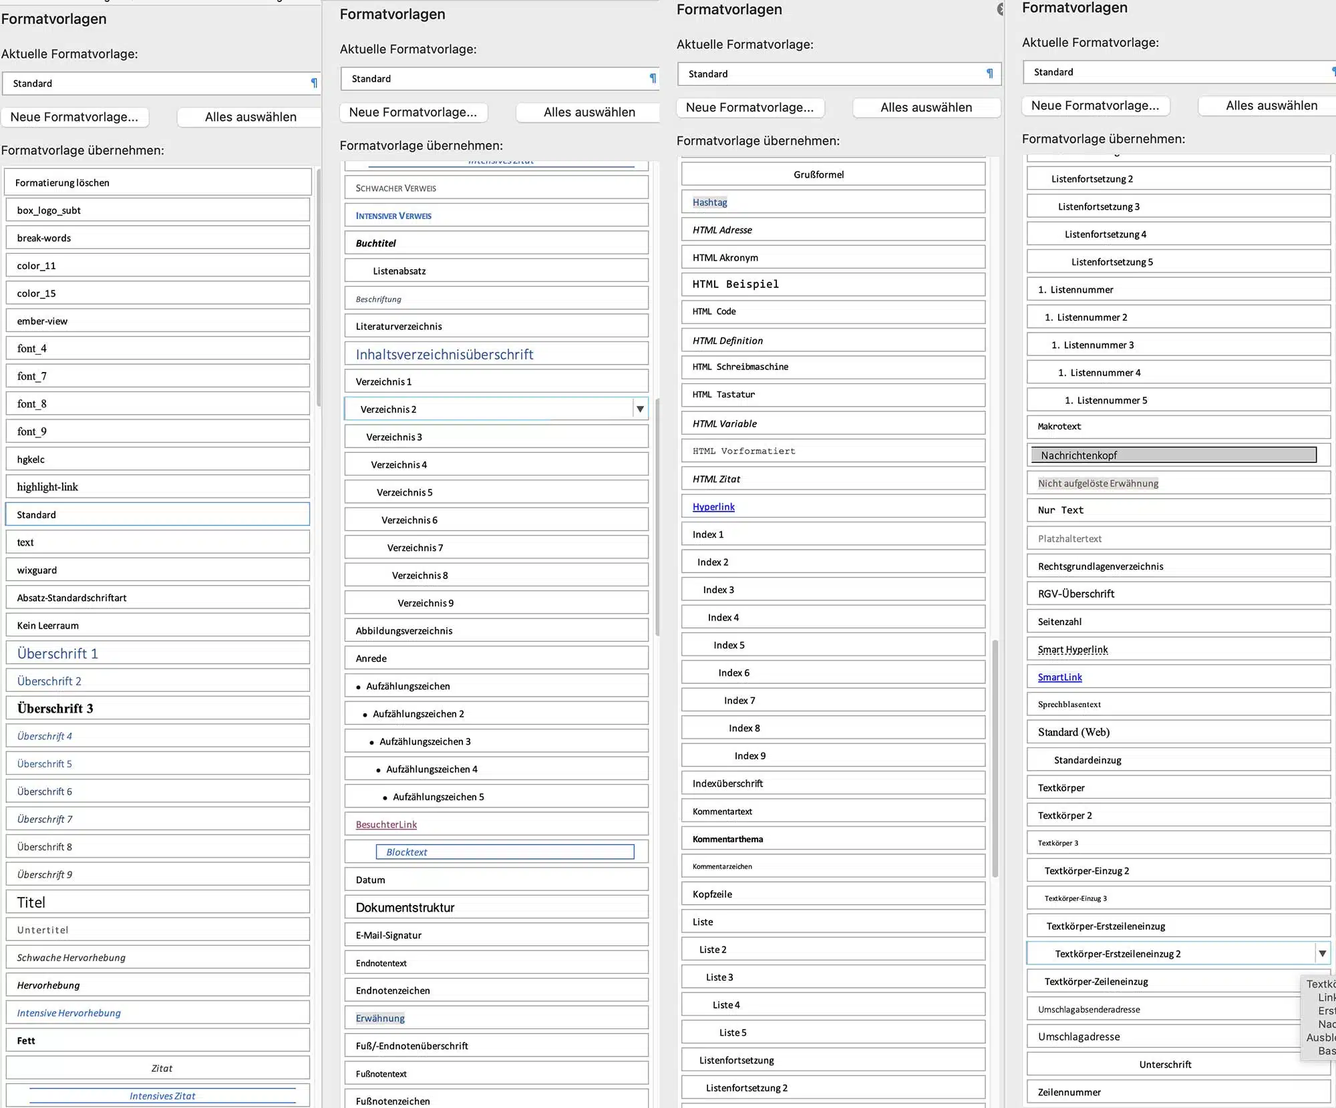Apply the highlight-link style
Image resolution: width=1336 pixels, height=1108 pixels.
[x=158, y=487]
